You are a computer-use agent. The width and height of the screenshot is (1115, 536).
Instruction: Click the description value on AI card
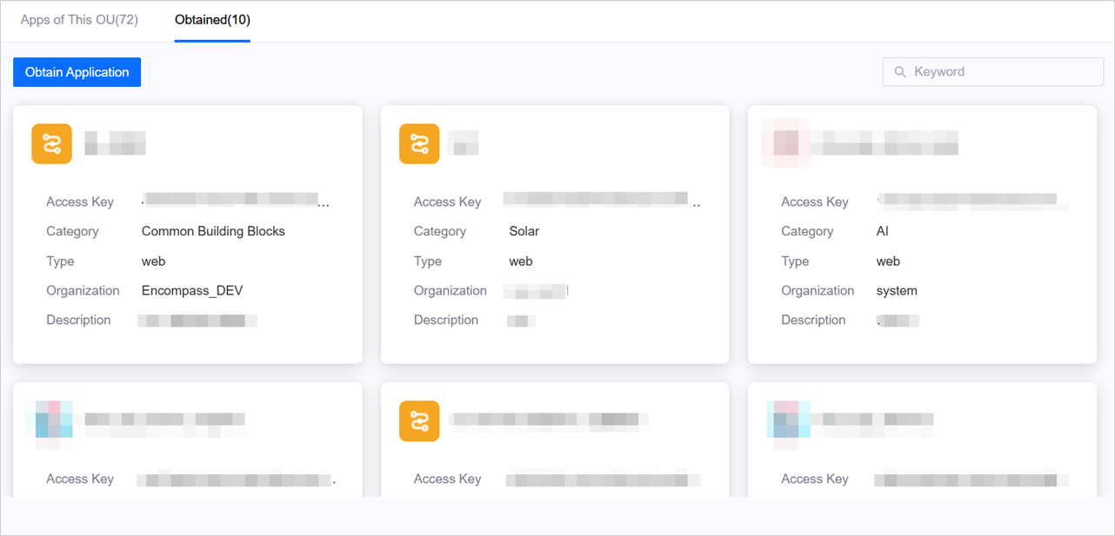click(898, 321)
